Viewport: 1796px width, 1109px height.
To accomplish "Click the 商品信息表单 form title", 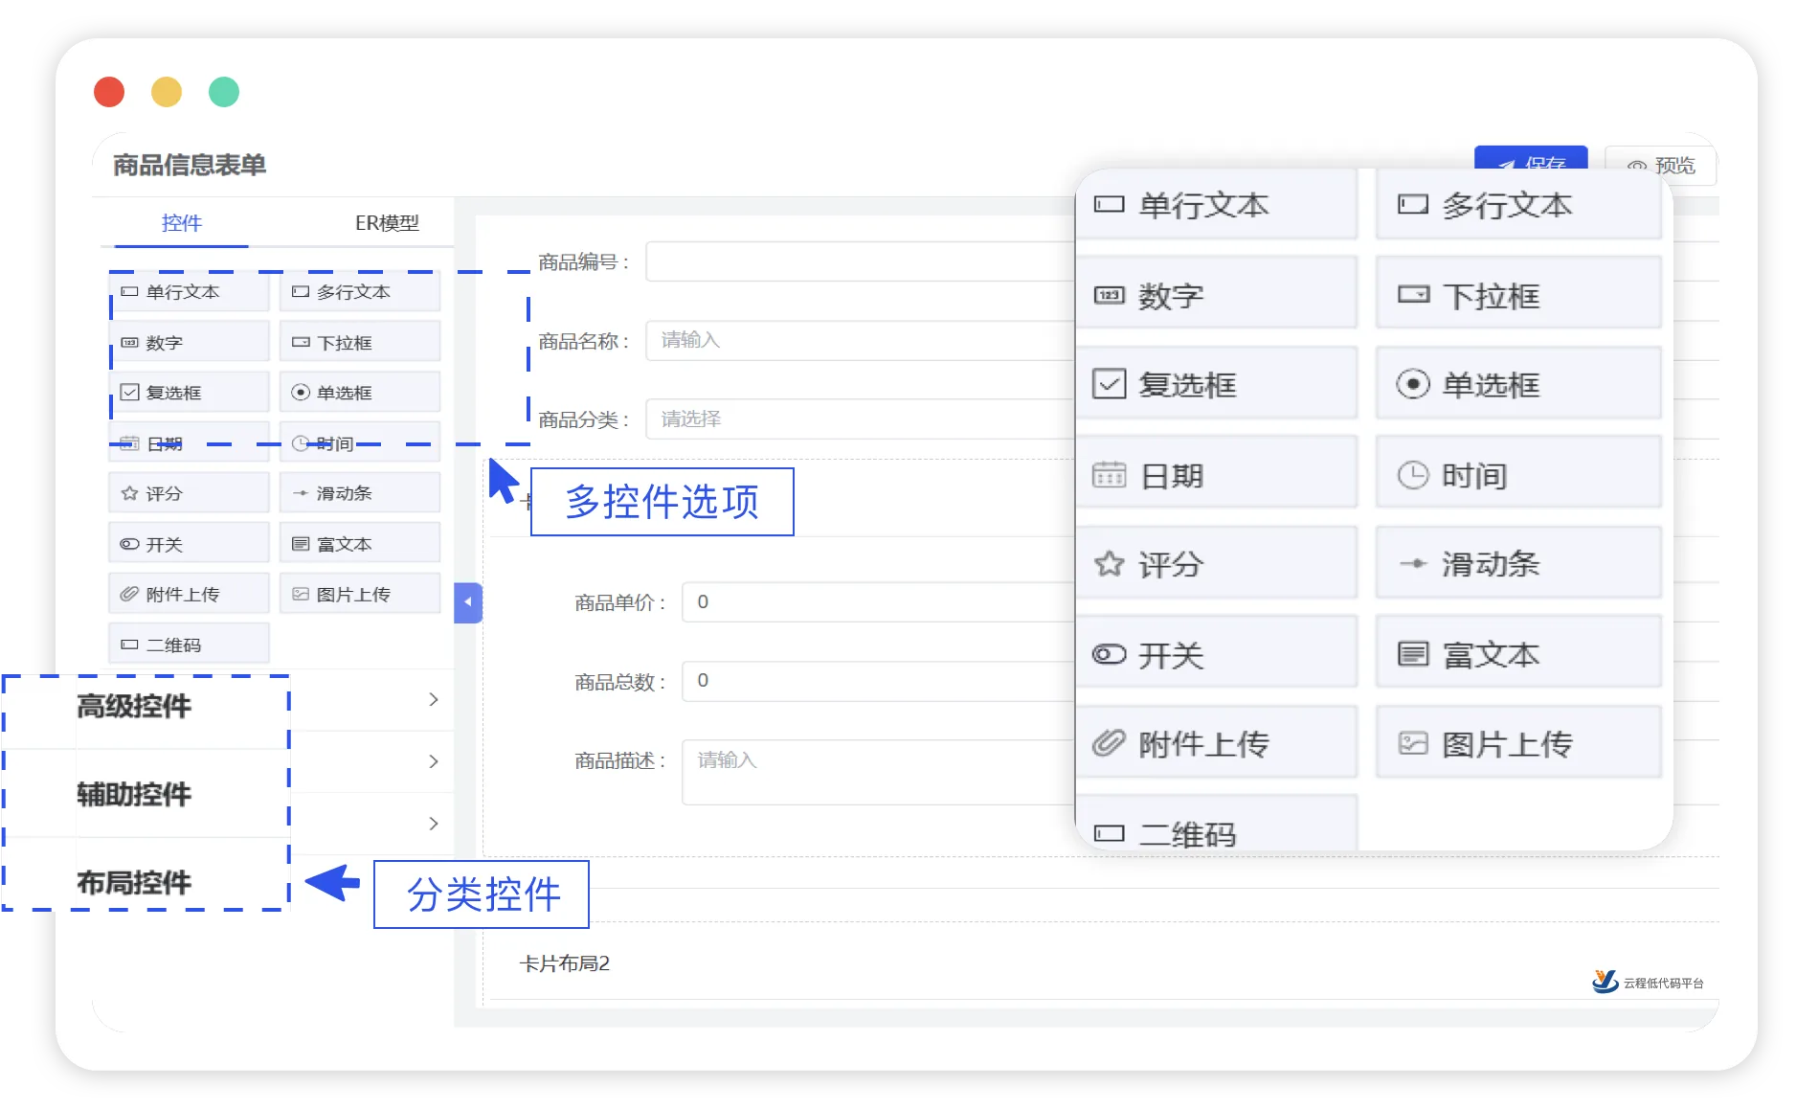I will [x=189, y=165].
